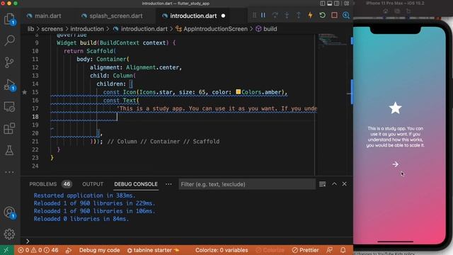453x255 pixels.
Task: Close the bottom panel
Action: pos(345,184)
